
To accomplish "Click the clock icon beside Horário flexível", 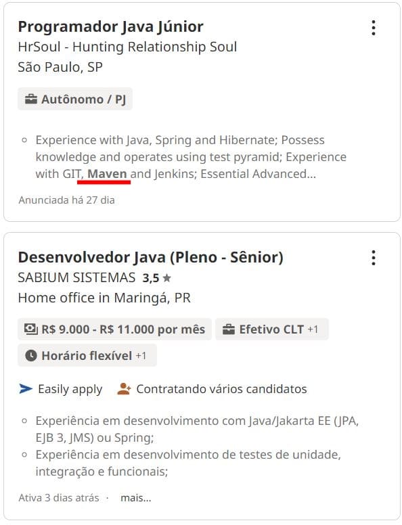I will coord(31,356).
